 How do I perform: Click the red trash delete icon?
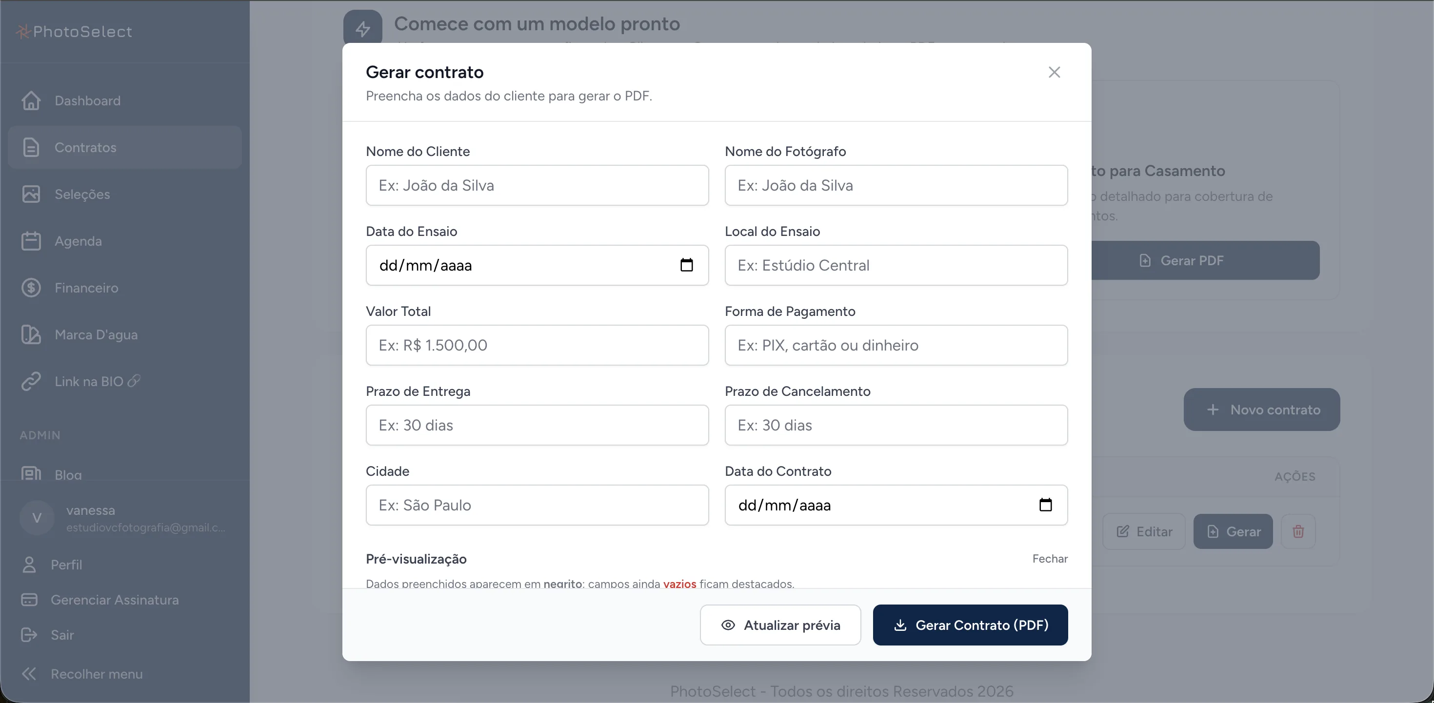(x=1298, y=531)
